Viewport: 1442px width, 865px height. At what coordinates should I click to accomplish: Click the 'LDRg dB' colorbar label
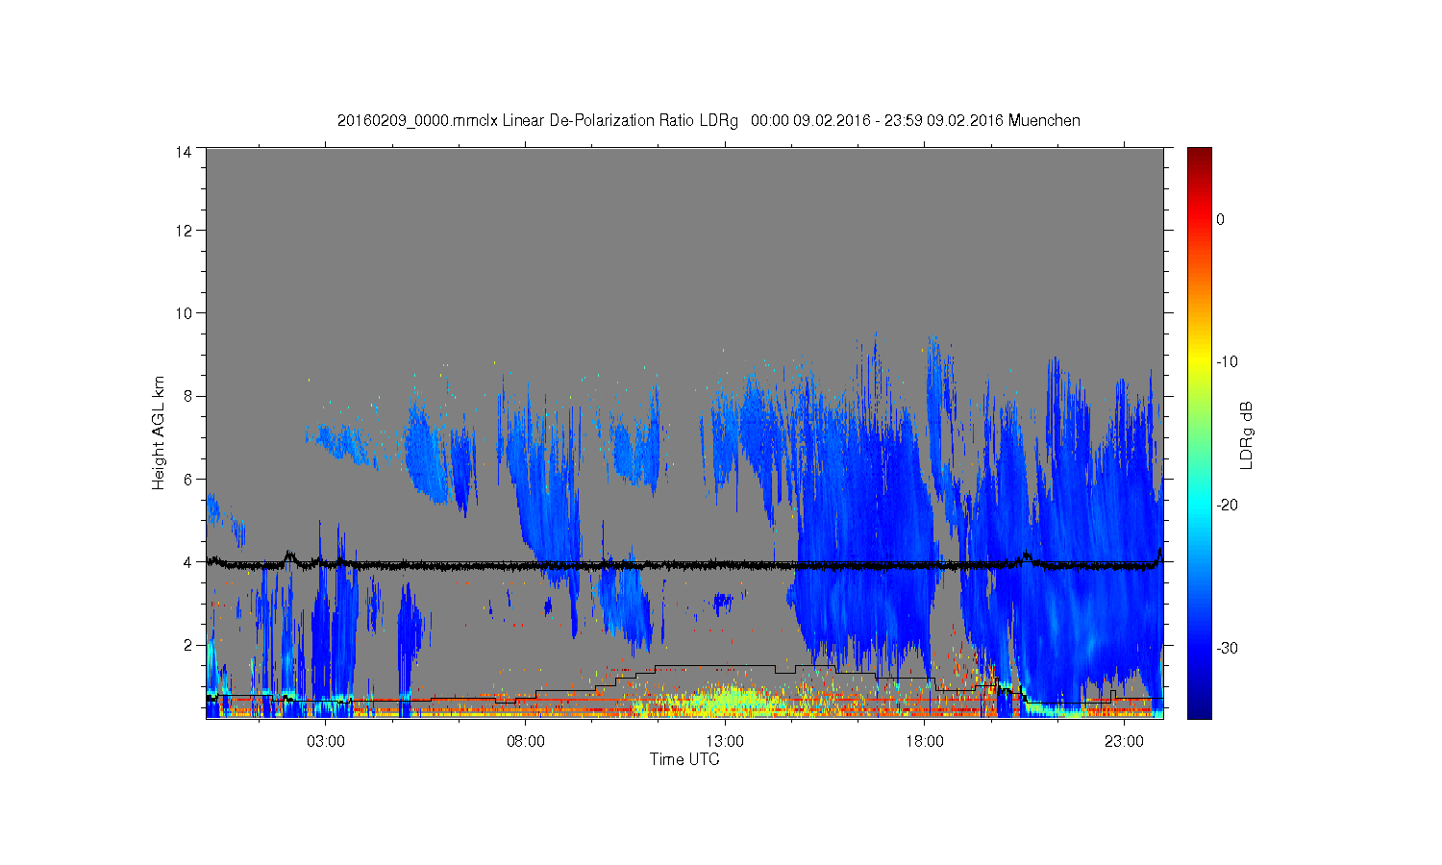1247,434
